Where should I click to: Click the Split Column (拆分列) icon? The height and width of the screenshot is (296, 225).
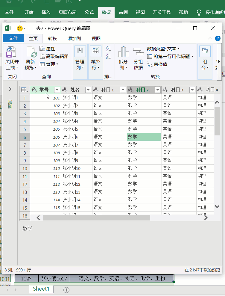123,52
